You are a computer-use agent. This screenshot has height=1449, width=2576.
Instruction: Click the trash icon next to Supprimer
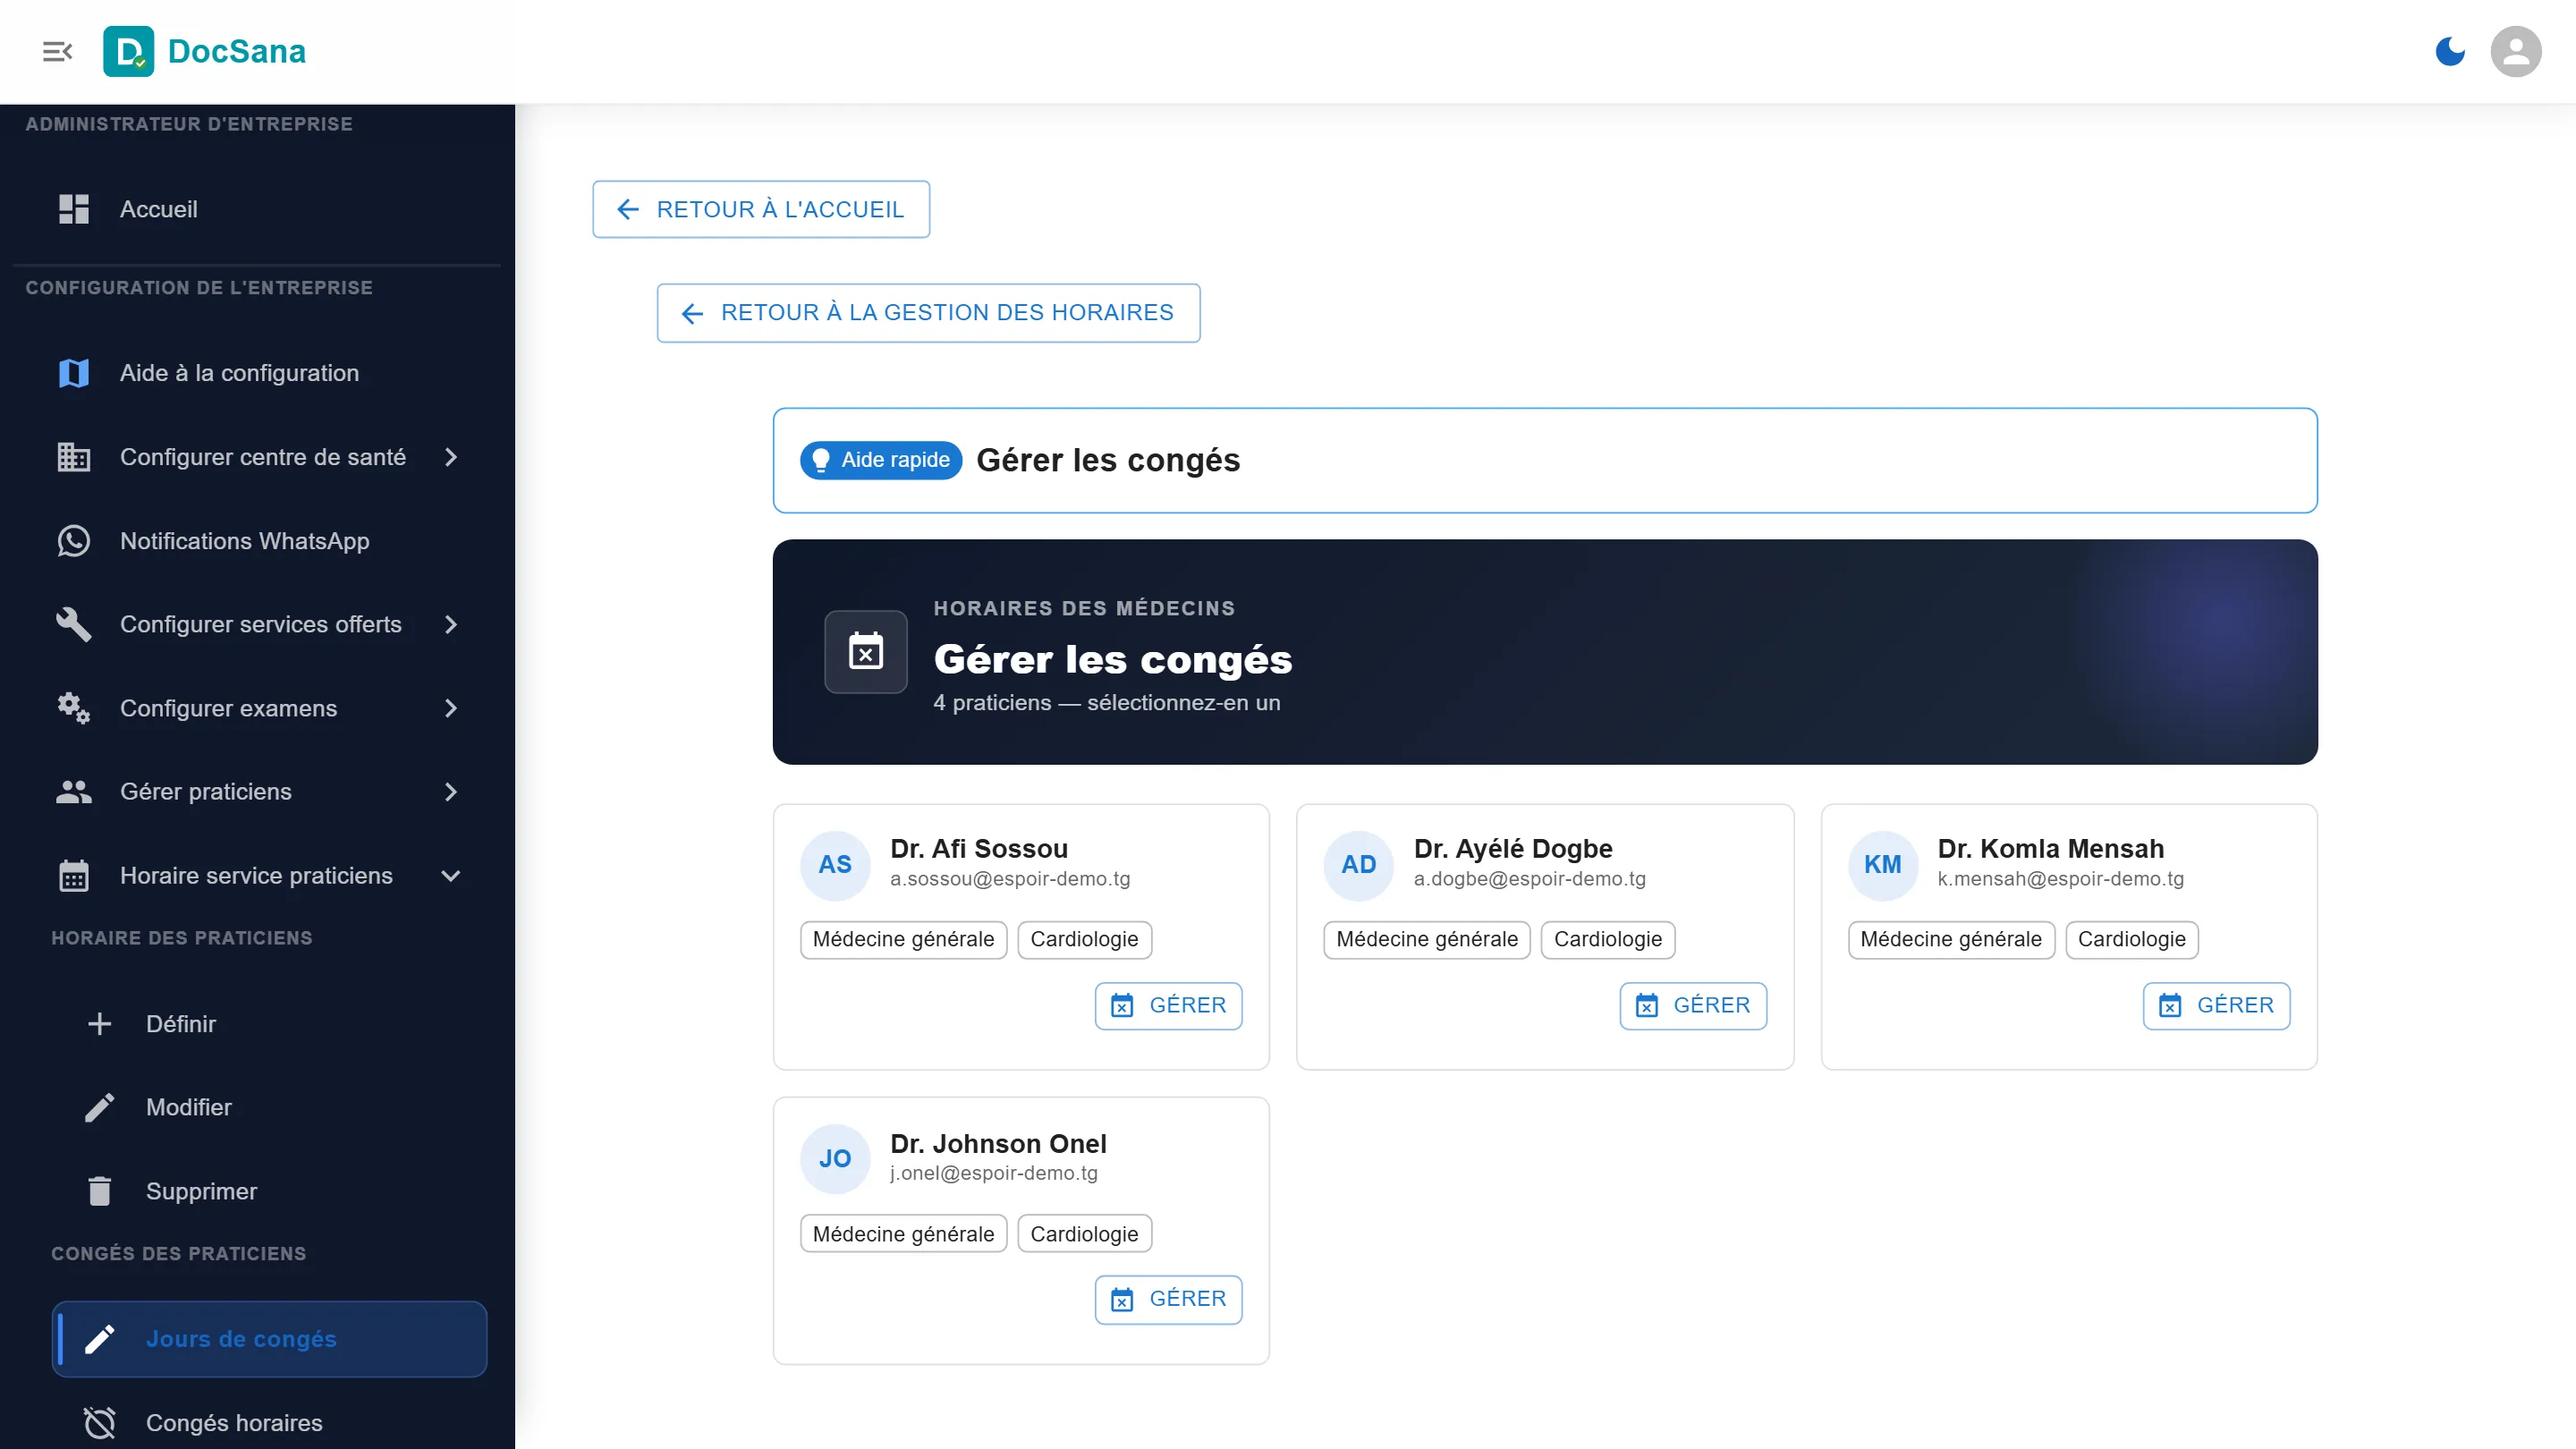100,1191
